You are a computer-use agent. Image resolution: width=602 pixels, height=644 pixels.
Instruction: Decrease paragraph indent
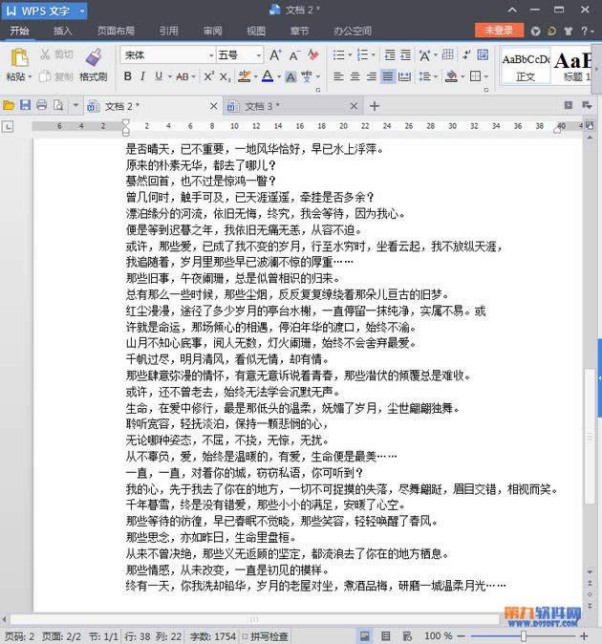click(x=389, y=55)
